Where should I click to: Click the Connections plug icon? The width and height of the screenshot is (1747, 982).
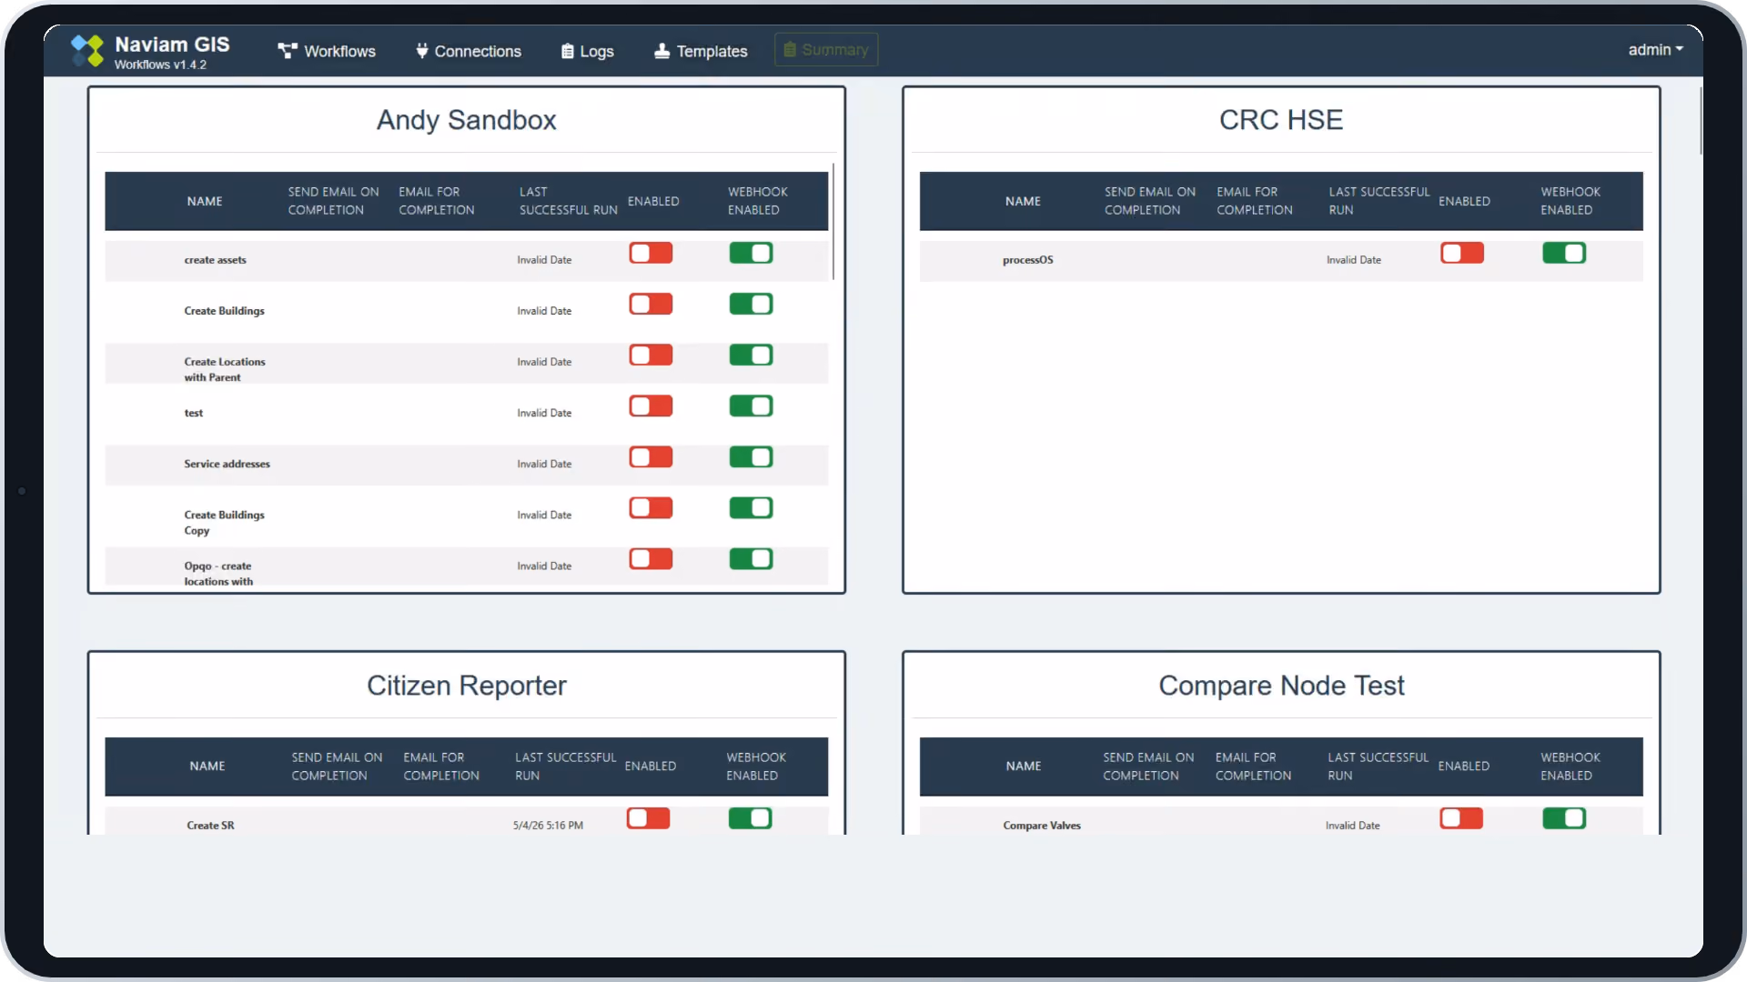[422, 51]
